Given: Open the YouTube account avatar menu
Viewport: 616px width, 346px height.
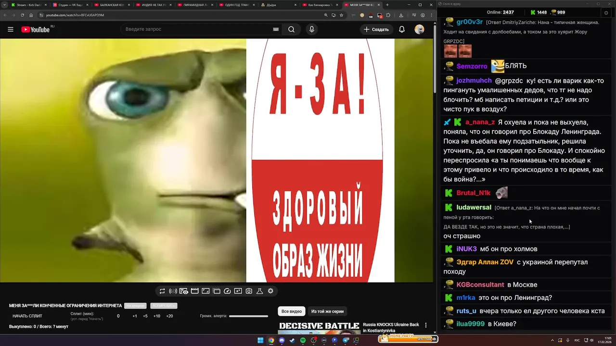Looking at the screenshot, I should coord(420,29).
